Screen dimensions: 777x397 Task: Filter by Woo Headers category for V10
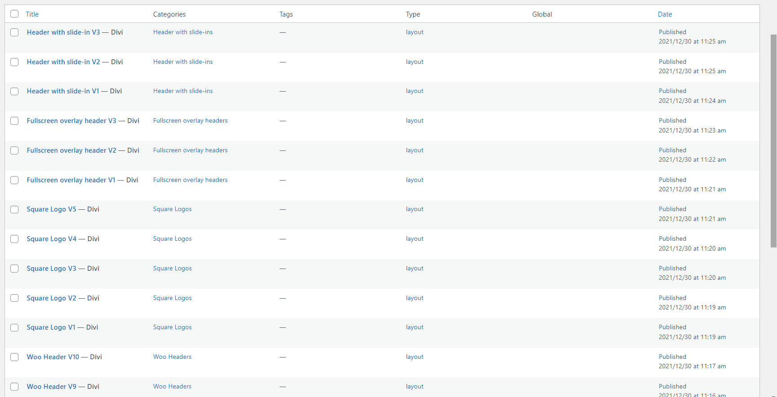coord(172,357)
